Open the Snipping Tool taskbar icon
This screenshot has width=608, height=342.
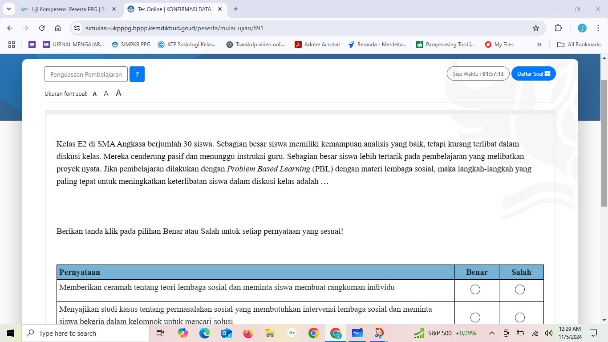[379, 333]
